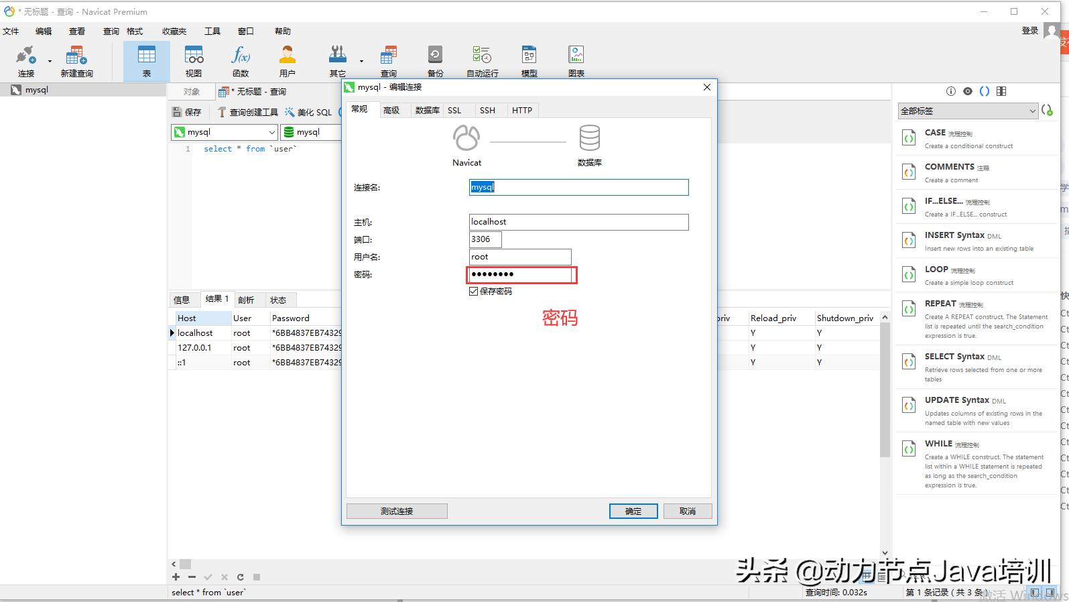The image size is (1069, 602).
Task: Click the User Name field containing root
Action: [x=520, y=257]
